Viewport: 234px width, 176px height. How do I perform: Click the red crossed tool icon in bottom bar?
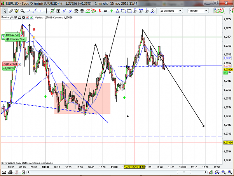click(17, 172)
